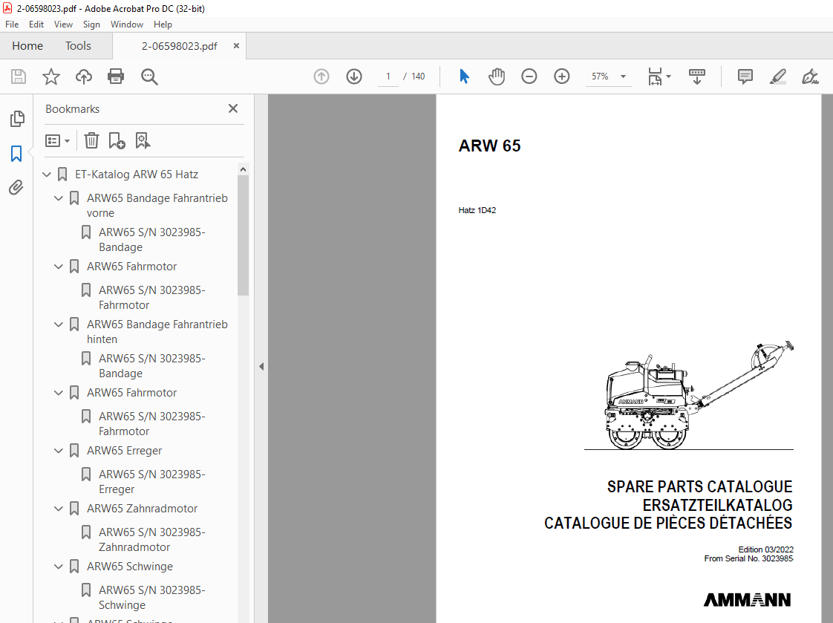Select bookmark ARW65 S/N 3023985-Erreger
This screenshot has height=623, width=833.
pos(152,482)
